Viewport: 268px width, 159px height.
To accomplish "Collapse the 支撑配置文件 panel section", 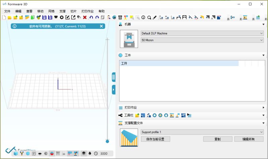I will [x=263, y=123].
